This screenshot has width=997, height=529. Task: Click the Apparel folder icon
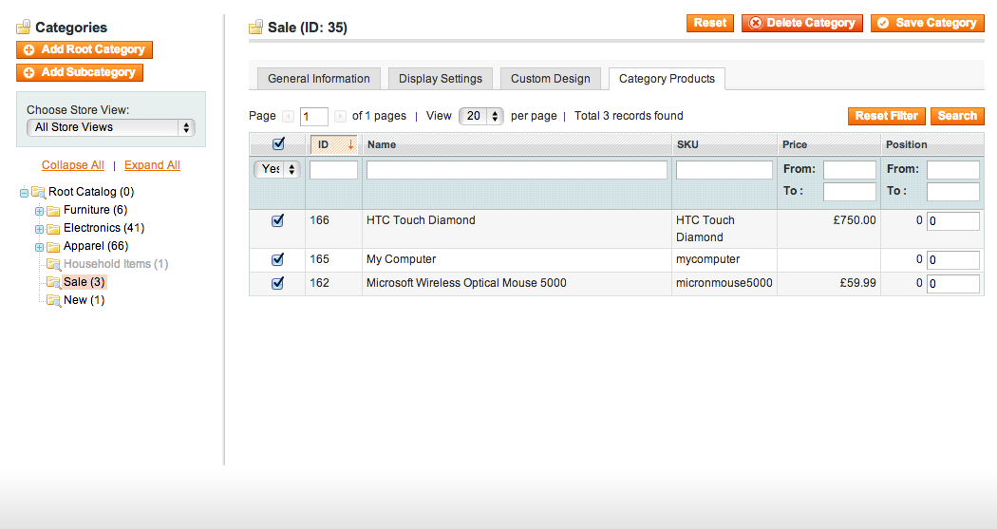[53, 247]
